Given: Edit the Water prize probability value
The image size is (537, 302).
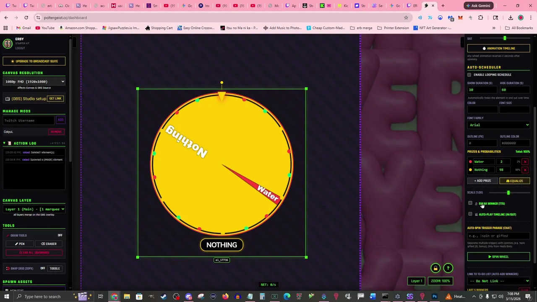Looking at the screenshot, I should tap(504, 161).
